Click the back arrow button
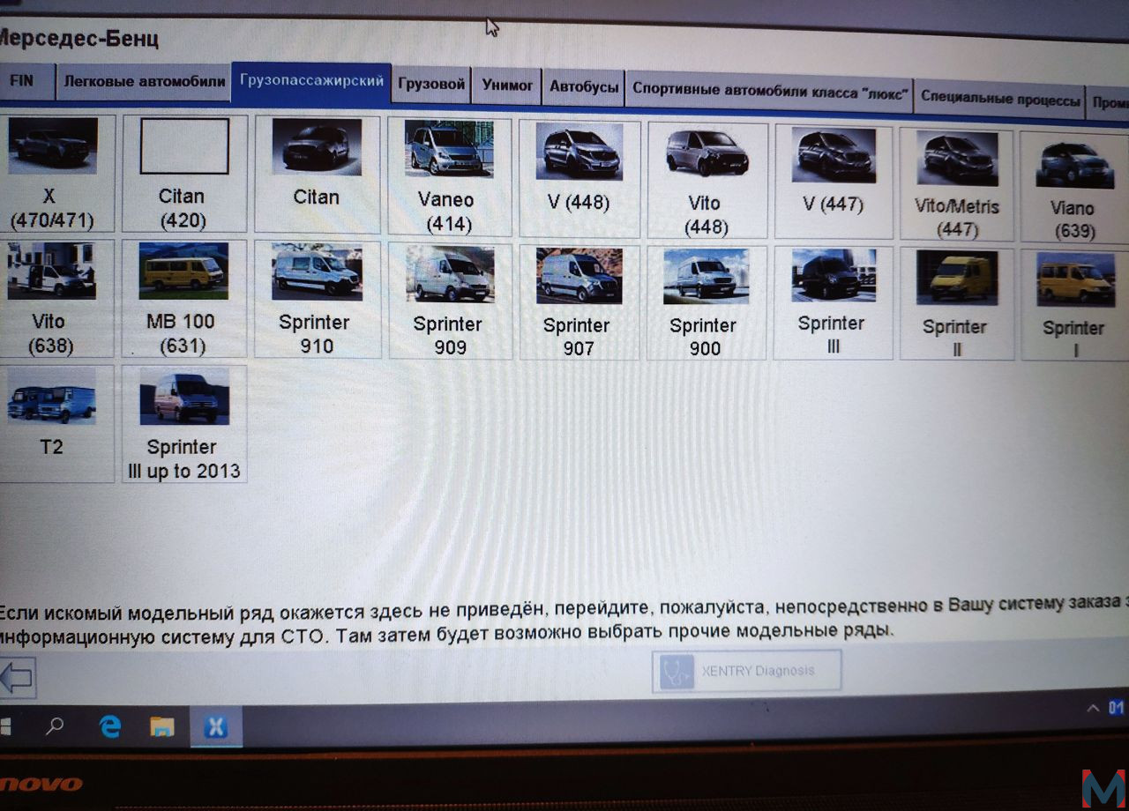The image size is (1129, 811). (16, 679)
